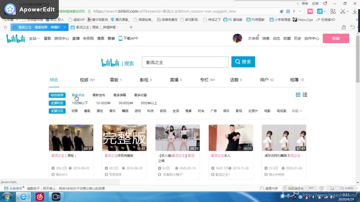Click the scissors screenshot tool icon
Screen dimensions: 360x202
click(x=343, y=12)
